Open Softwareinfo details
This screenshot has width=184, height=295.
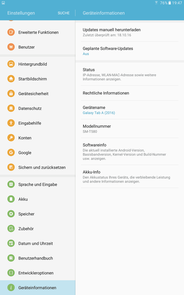pos(129,151)
